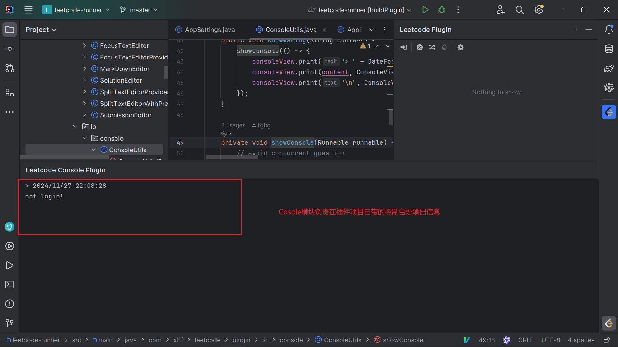Click the warning count indicator

pyautogui.click(x=365, y=46)
